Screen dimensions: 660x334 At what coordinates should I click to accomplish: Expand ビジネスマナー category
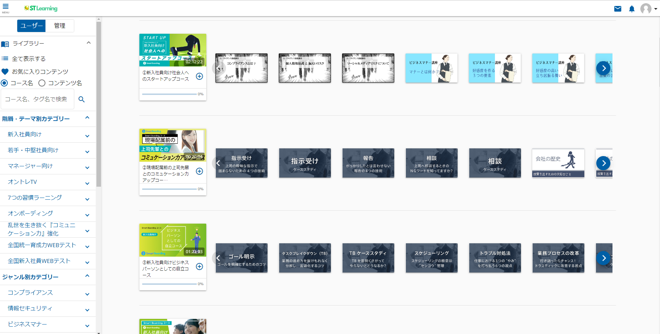tap(87, 326)
